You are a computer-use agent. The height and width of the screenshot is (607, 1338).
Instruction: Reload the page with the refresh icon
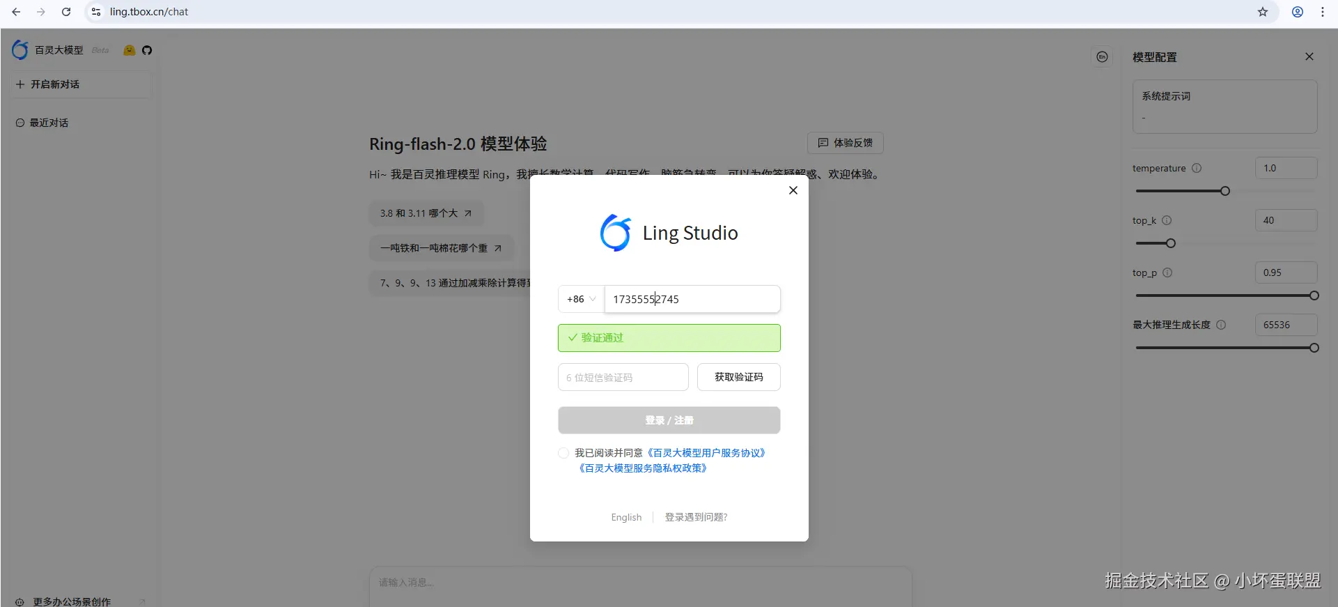[66, 12]
